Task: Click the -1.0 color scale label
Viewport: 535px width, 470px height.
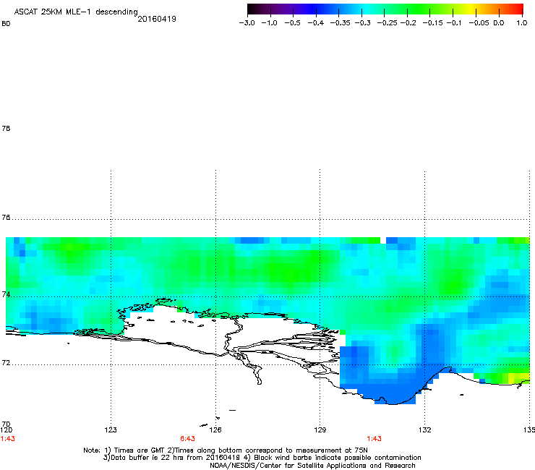Action: click(270, 23)
